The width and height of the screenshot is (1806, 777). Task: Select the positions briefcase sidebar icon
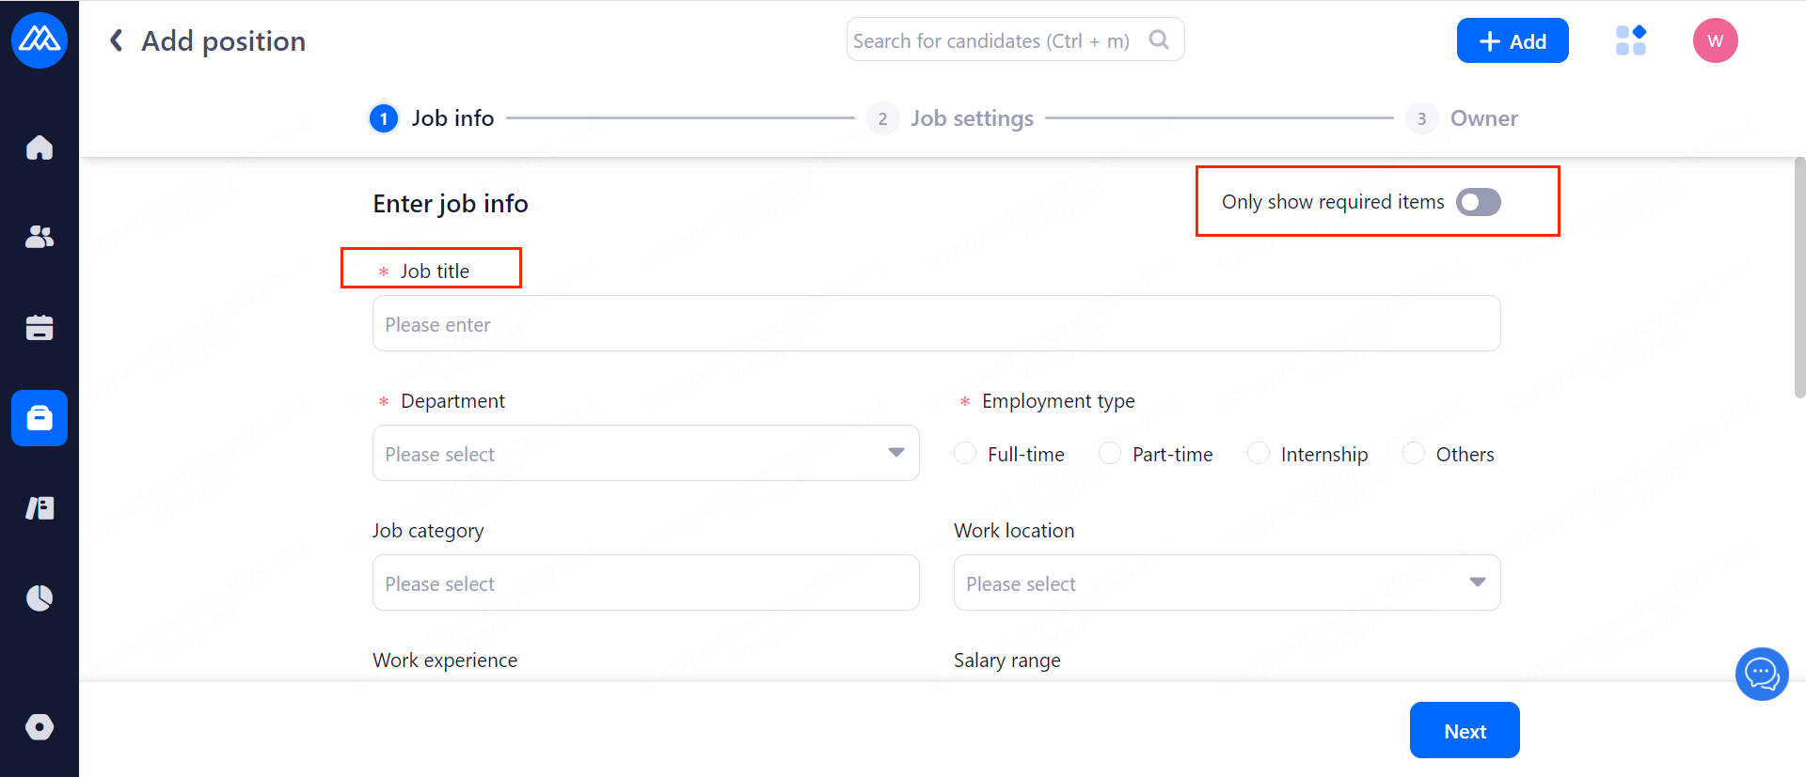point(40,417)
